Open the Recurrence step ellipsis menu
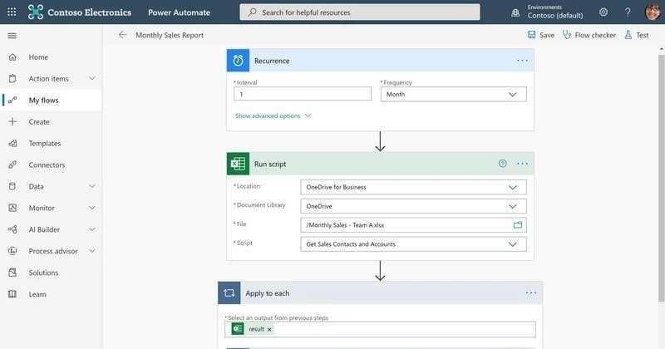 tap(523, 61)
